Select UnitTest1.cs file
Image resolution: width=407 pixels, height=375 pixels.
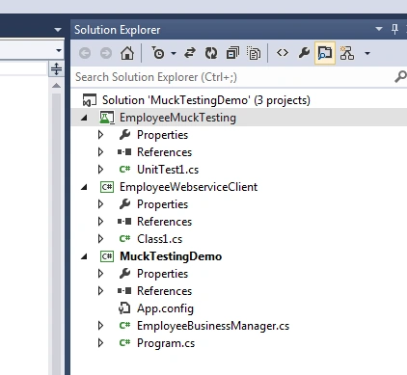tap(168, 170)
